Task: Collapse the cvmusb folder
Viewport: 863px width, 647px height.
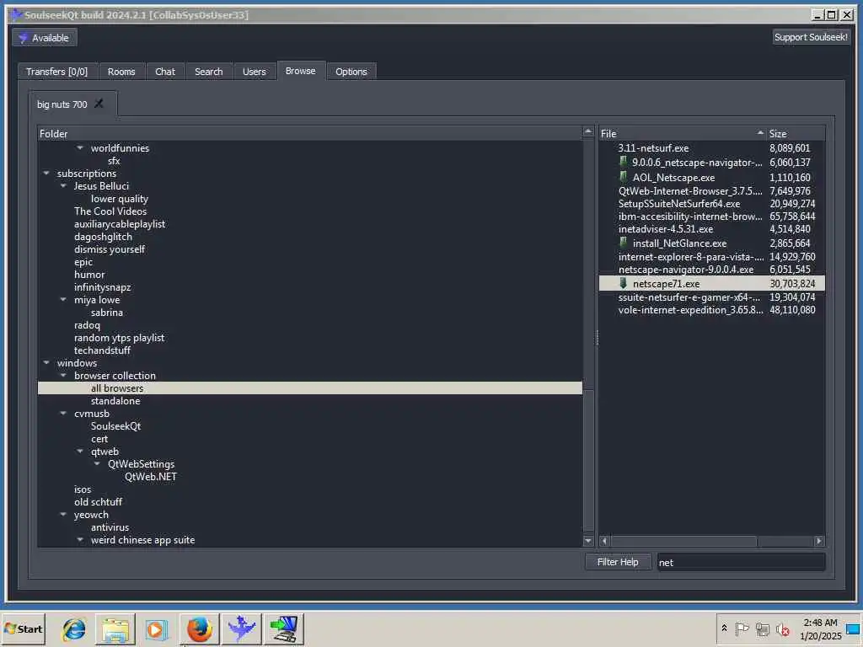Action: click(63, 414)
